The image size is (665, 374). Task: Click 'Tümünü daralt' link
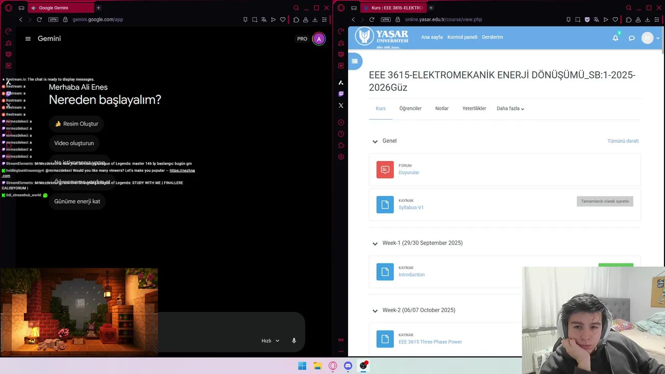coord(623,141)
